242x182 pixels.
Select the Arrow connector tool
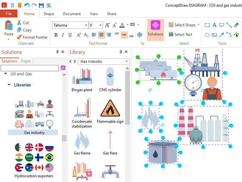coord(222,35)
